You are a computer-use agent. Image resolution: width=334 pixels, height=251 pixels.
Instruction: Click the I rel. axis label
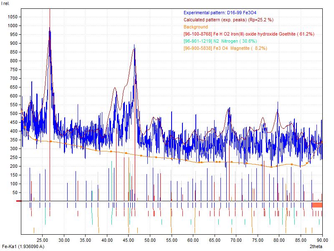(5, 3)
